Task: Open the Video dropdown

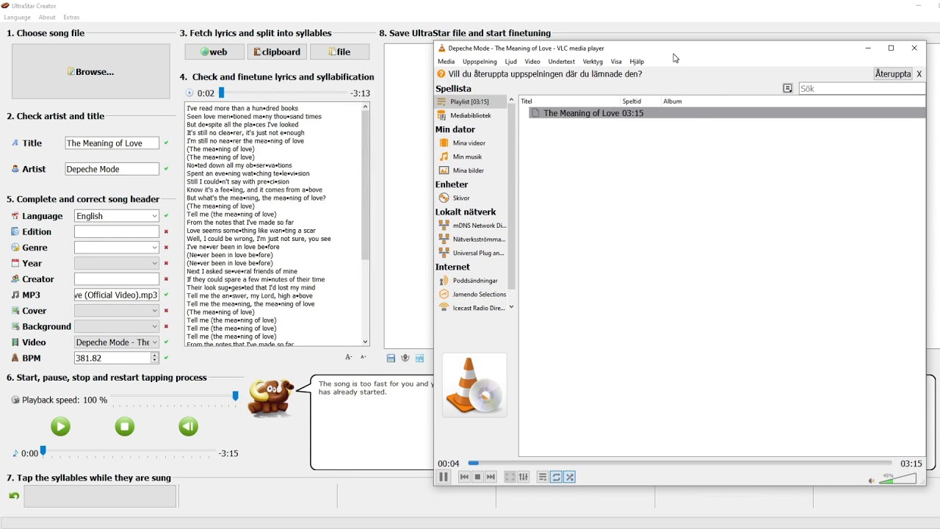Action: point(117,342)
